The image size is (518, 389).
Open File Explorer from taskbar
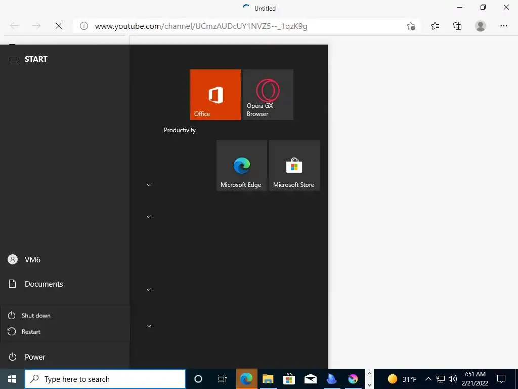[268, 379]
